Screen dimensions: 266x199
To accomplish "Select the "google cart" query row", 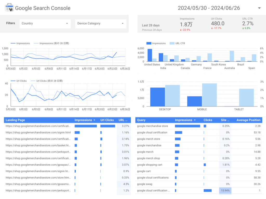I will coord(199,171).
